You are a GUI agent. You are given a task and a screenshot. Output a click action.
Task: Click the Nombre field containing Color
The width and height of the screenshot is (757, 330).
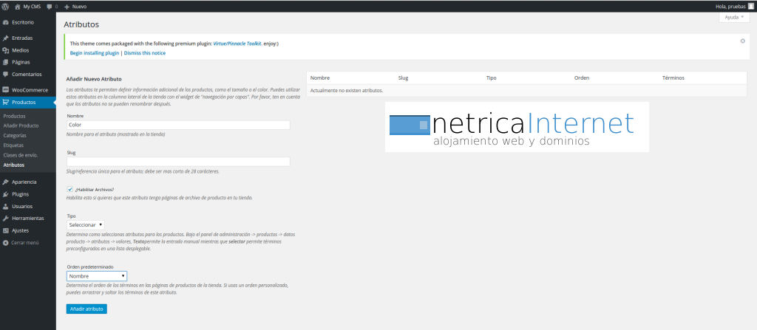[x=177, y=125]
